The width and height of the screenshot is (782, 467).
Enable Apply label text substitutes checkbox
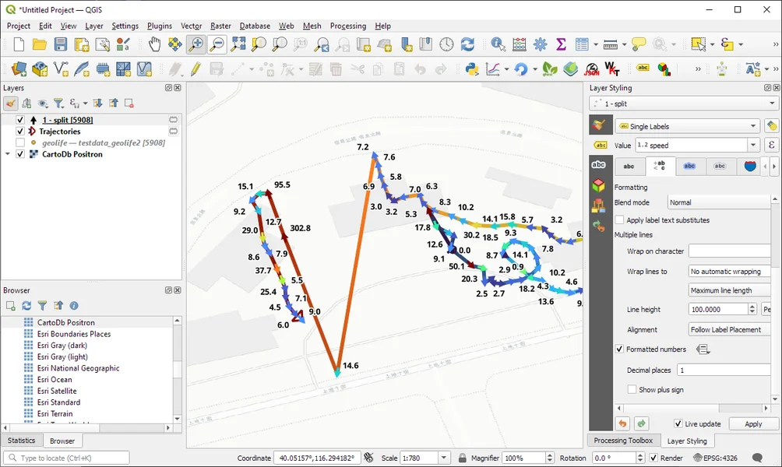pyautogui.click(x=619, y=219)
